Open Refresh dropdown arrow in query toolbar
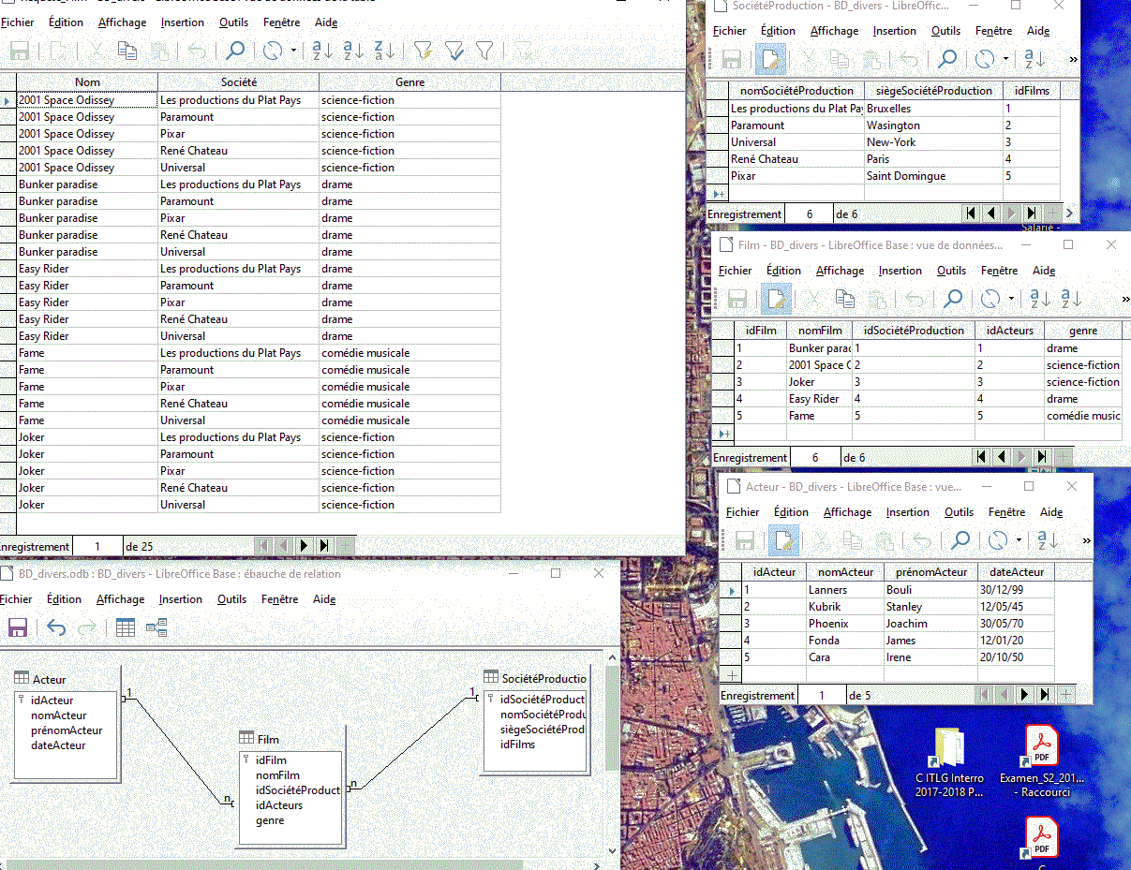The height and width of the screenshot is (870, 1131). (294, 51)
